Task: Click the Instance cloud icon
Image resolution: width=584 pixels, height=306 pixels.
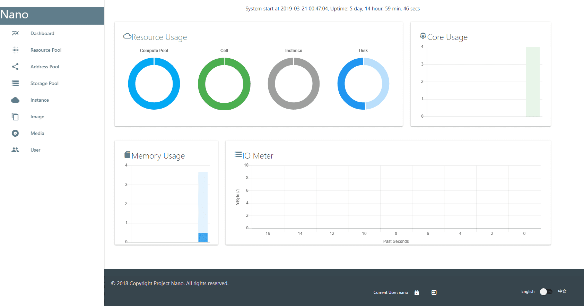Action: click(15, 100)
